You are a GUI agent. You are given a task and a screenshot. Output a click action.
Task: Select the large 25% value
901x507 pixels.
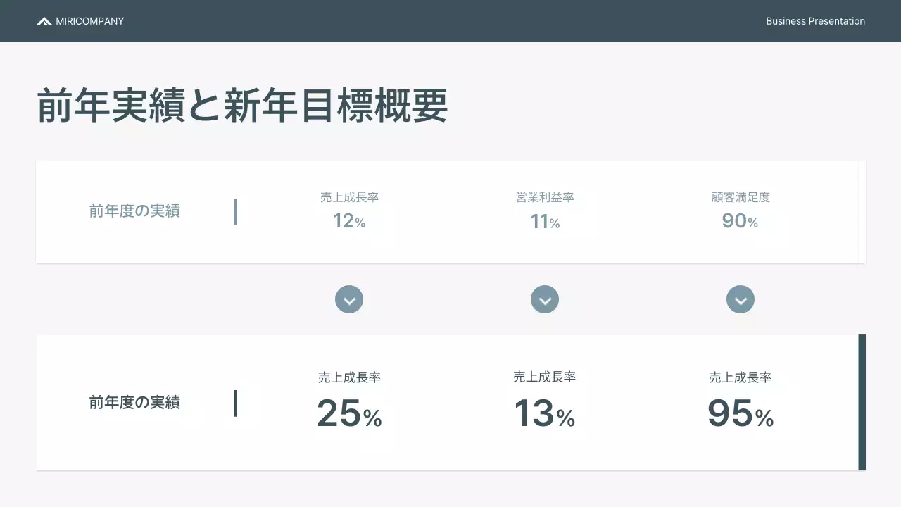coord(349,413)
